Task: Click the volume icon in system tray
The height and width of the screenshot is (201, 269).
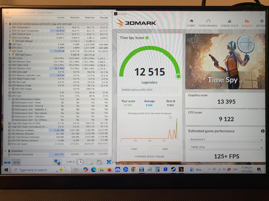Action: [224, 170]
